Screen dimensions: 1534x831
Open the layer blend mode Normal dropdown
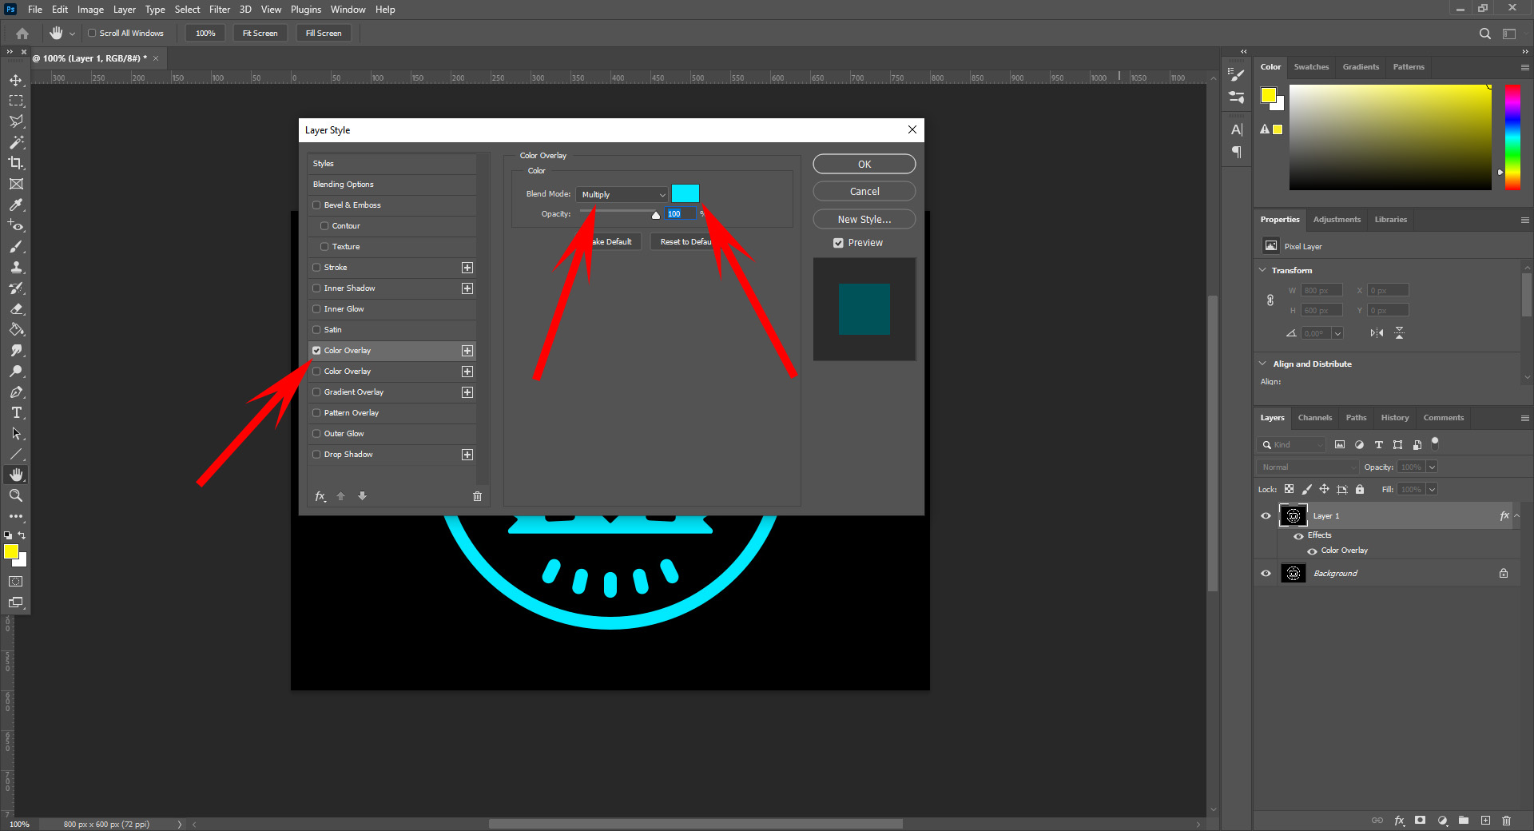(x=1308, y=467)
